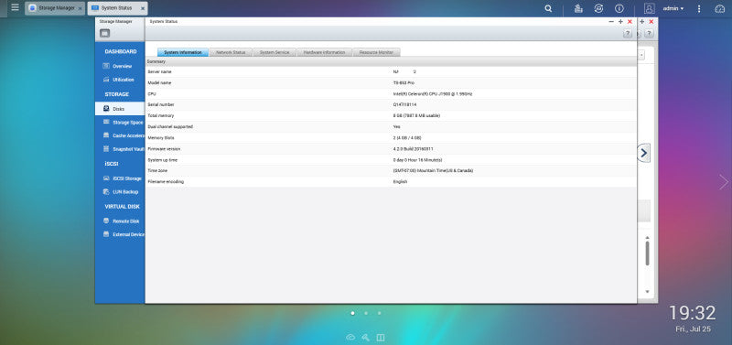Screen dimensions: 732x345
Task: Close the System Status window
Action: pyautogui.click(x=630, y=21)
